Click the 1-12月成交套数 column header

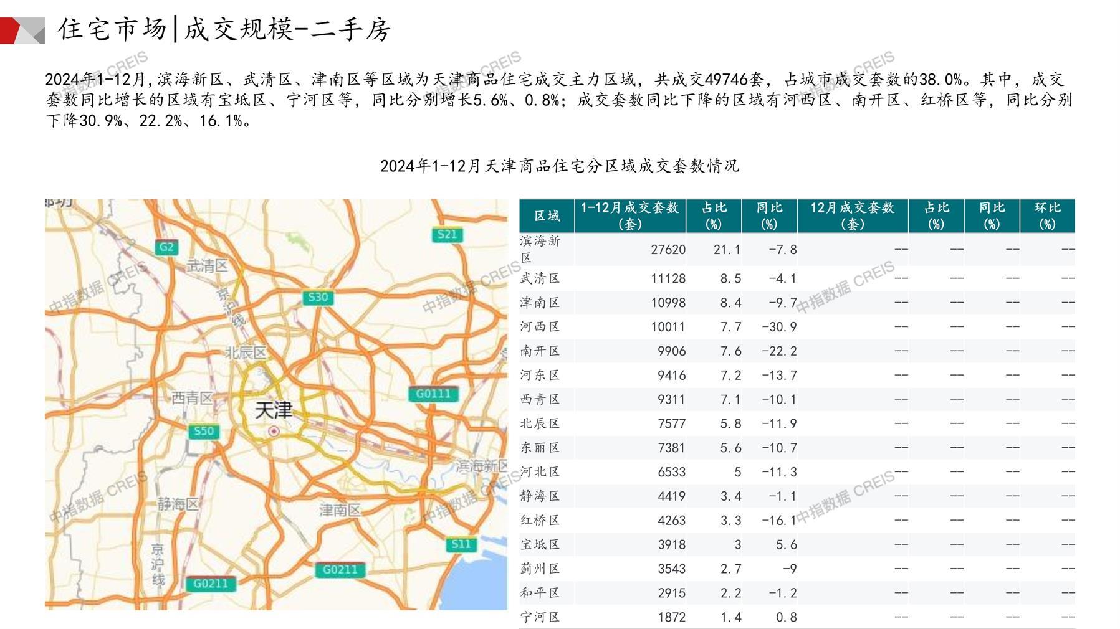629,215
